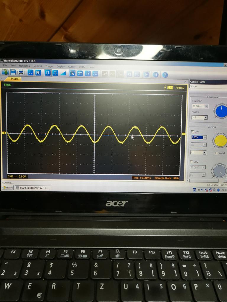Screen dimensions: 227x302
Task: Click the Time: 10.00ms status text
Action: tap(142, 178)
